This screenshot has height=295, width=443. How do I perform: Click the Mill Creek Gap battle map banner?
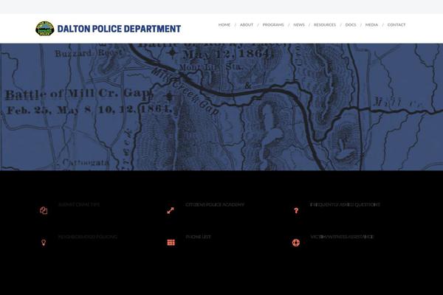221,107
